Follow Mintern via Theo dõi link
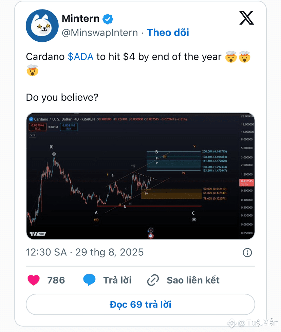The height and width of the screenshot is (332, 281). point(168,33)
